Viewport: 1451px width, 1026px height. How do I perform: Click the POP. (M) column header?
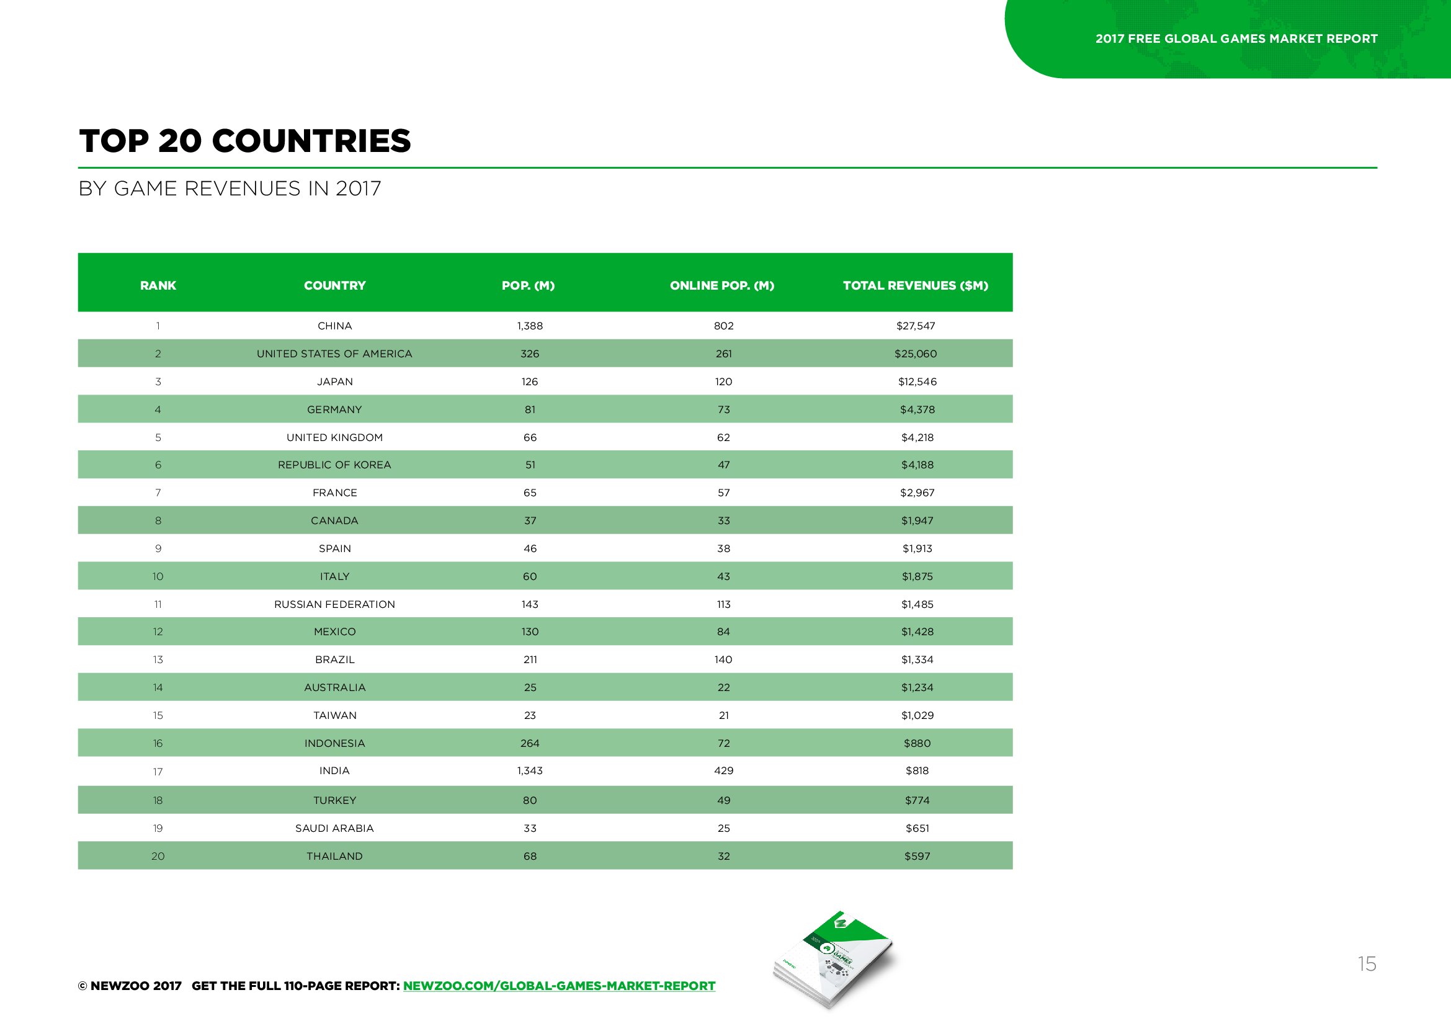coord(529,285)
